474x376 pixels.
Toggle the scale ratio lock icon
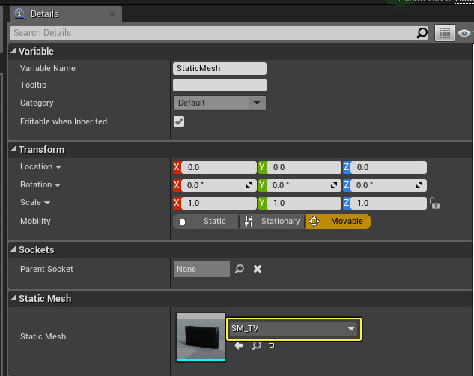pos(434,204)
